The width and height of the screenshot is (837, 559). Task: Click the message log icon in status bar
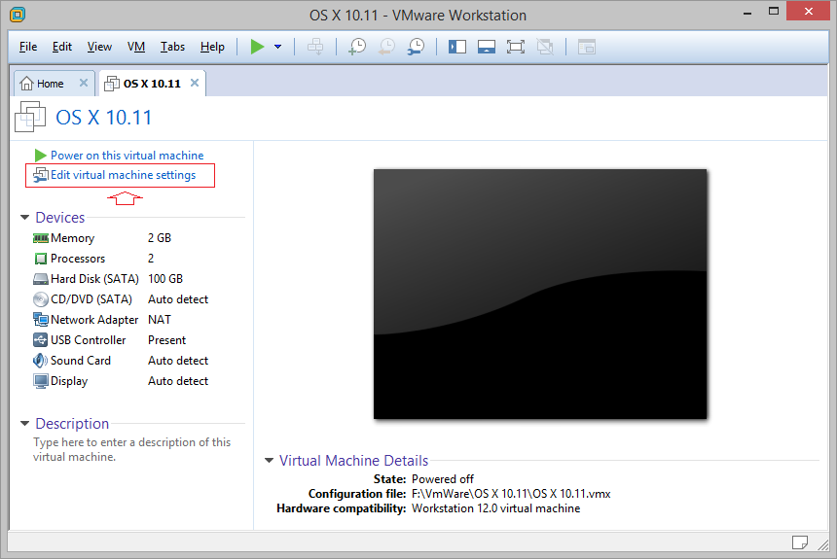pyautogui.click(x=799, y=542)
